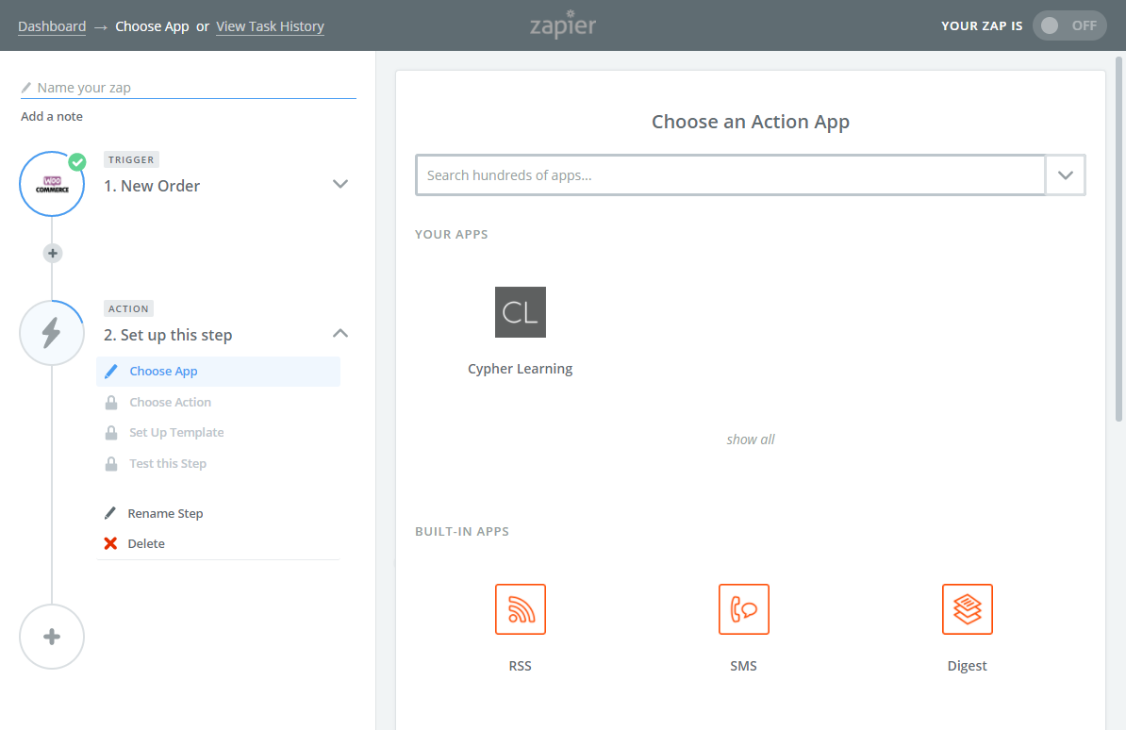Collapse the Set up this step section
Screen dimensions: 1126x730
[x=340, y=333]
